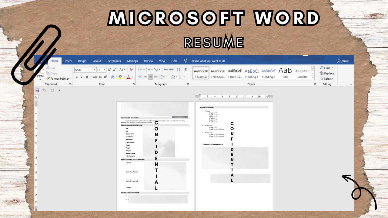This screenshot has height=218, width=388.
Task: Toggle show paragraph marks
Action: 186,70
